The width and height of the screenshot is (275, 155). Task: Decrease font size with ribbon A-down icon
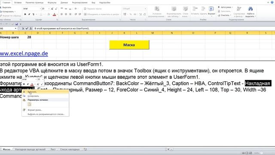pyautogui.click(x=56, y=9)
